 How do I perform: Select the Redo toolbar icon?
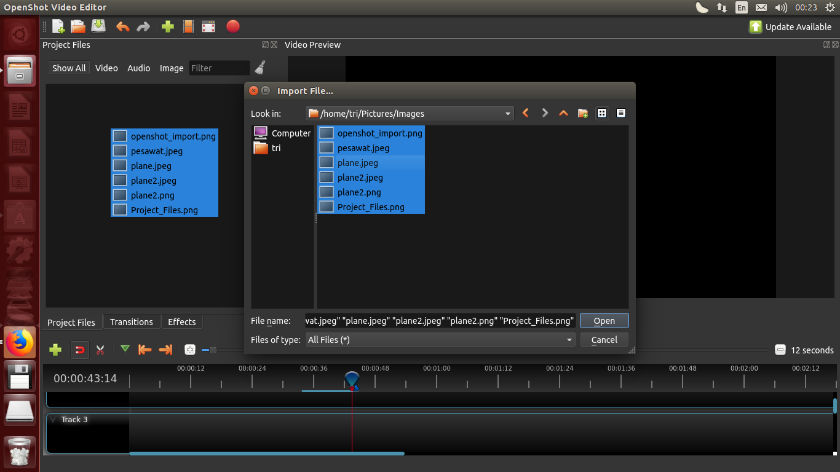[143, 26]
